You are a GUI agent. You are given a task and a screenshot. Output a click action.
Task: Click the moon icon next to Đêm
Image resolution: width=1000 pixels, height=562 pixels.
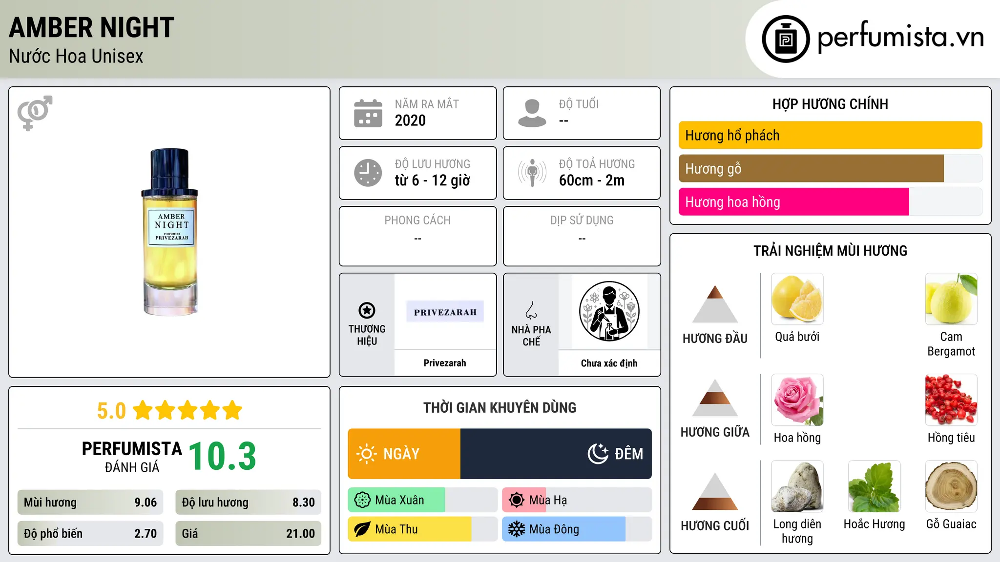click(598, 454)
